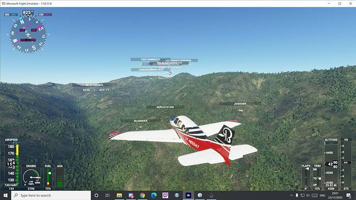
Task: Open the Windows Start menu
Action: (6, 195)
